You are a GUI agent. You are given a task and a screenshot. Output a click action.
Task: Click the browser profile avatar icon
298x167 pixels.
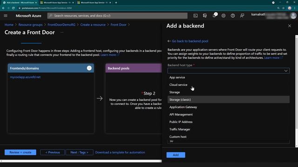pos(290,8)
